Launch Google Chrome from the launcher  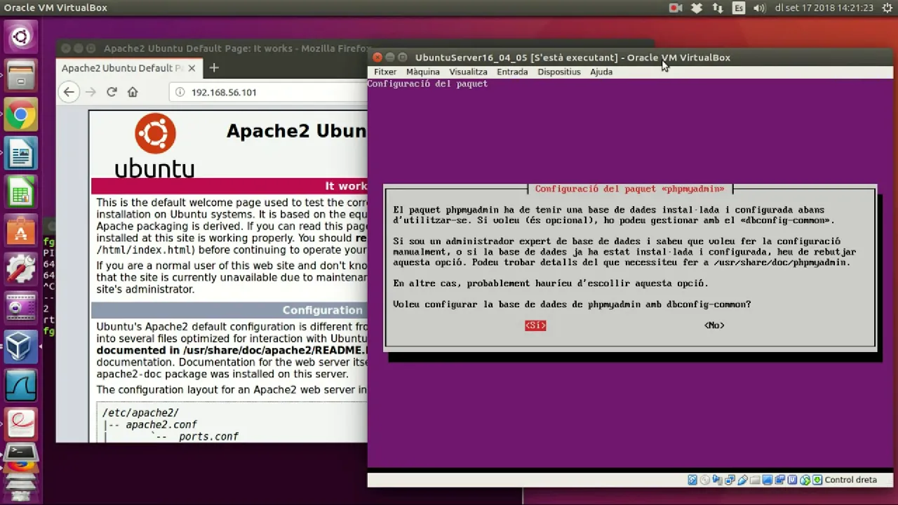pos(20,115)
